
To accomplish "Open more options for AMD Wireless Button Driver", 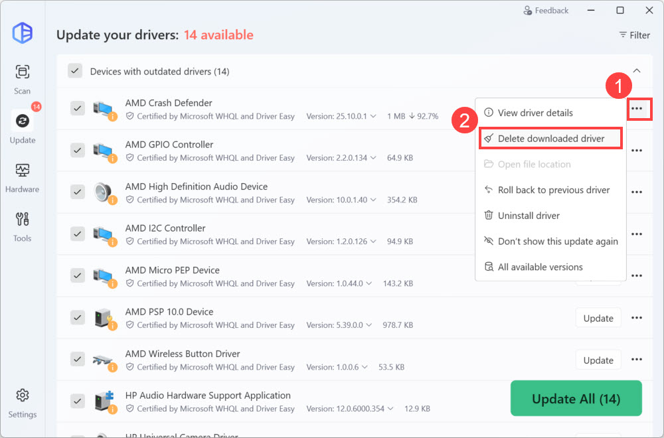I will [637, 360].
